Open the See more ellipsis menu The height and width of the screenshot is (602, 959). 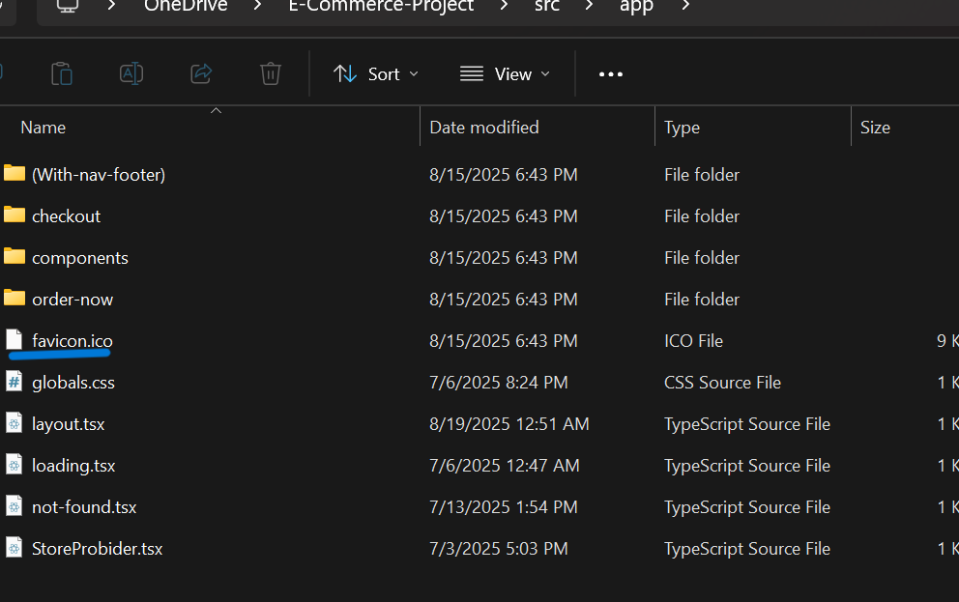[x=611, y=73]
